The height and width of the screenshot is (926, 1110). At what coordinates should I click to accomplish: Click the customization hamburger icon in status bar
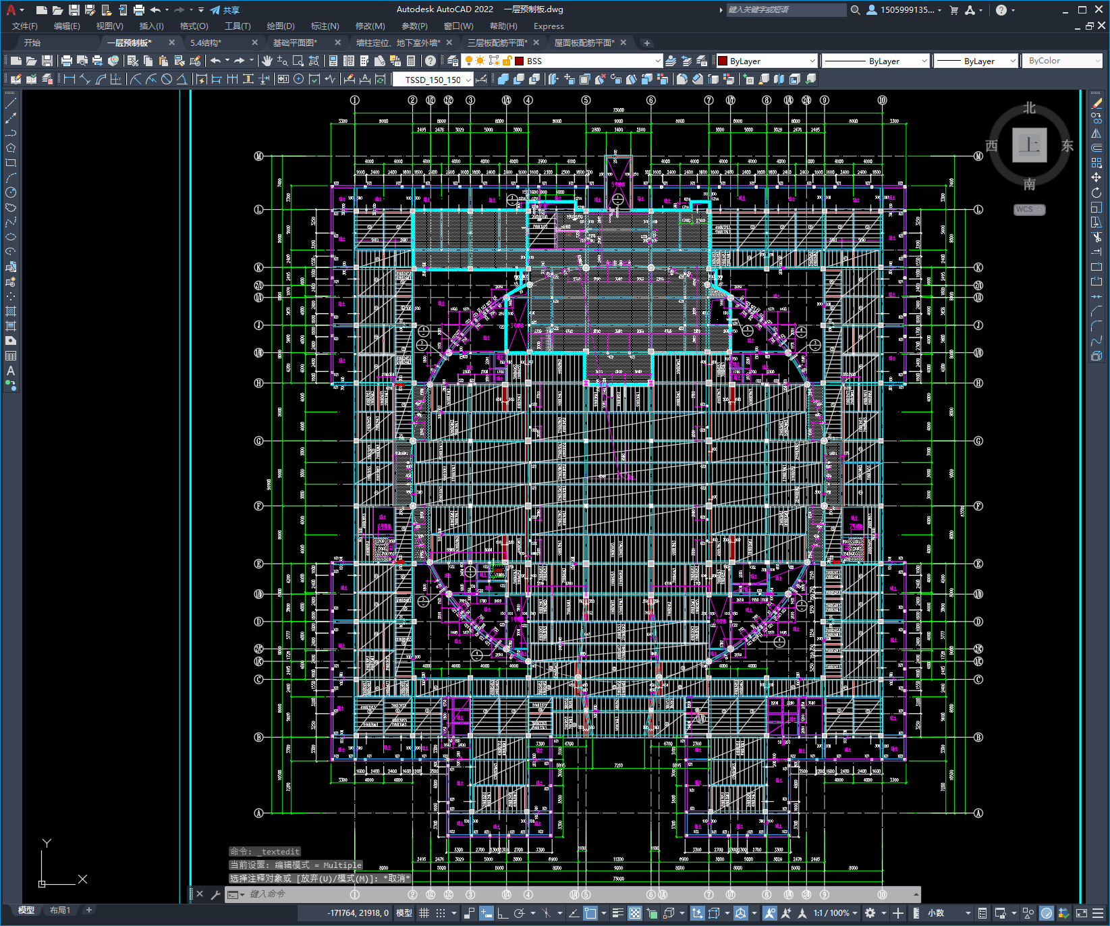click(1098, 913)
